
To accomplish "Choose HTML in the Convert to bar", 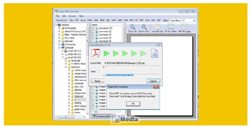I will [x=90, y=20].
